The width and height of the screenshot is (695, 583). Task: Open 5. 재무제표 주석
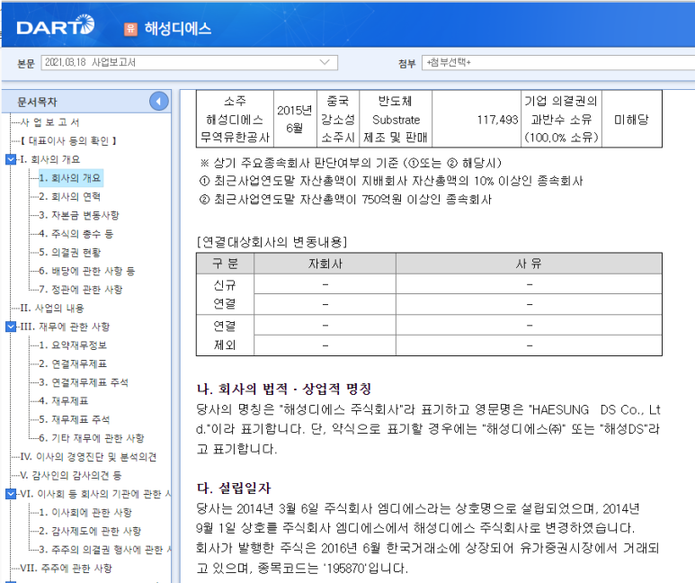(75, 420)
